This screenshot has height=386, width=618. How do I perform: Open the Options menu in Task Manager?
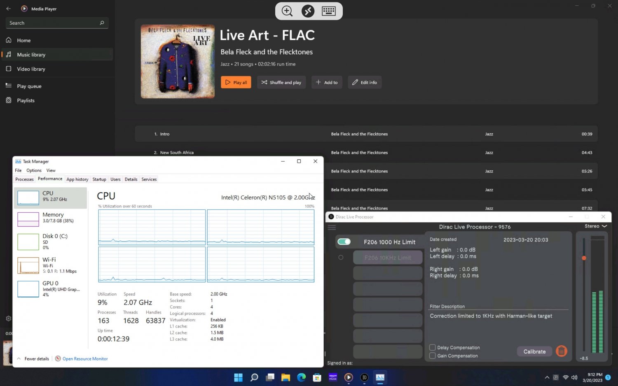coord(34,170)
